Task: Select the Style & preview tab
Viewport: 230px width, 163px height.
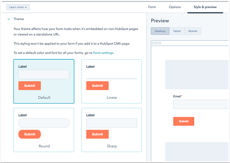Action: 205,7
